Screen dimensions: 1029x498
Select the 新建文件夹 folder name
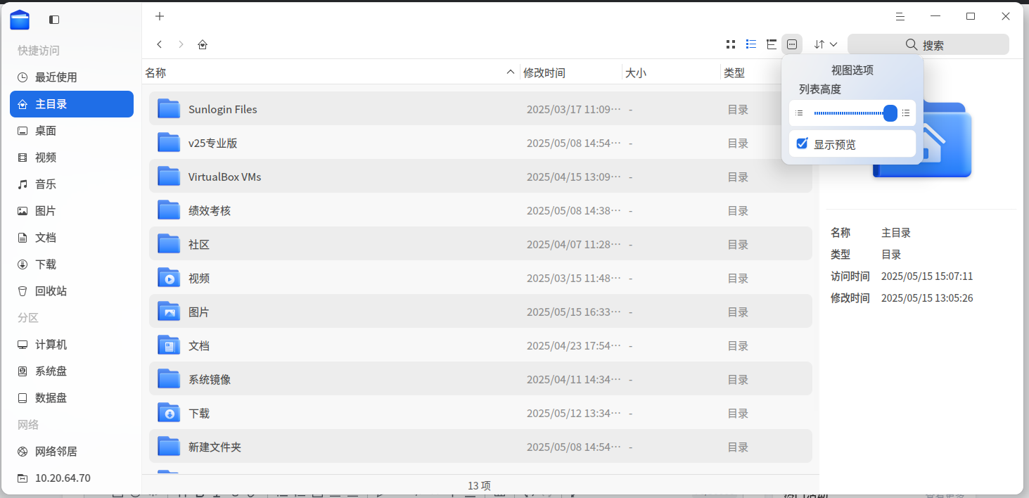215,447
